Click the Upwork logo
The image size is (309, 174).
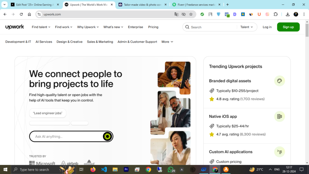coord(14,27)
